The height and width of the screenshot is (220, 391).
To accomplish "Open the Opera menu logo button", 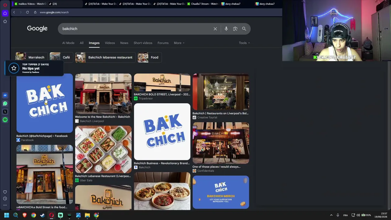I will click(5, 5).
